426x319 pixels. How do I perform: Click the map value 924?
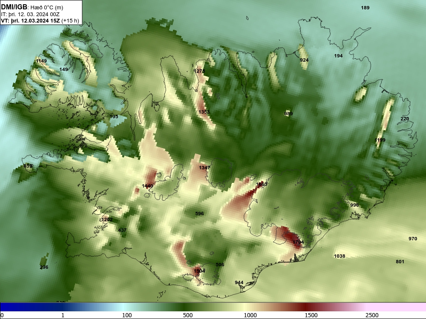(x=304, y=60)
